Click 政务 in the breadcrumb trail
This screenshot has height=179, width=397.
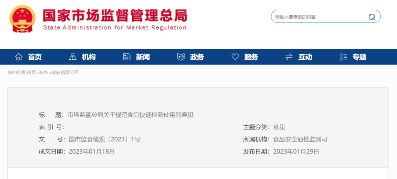43,72
